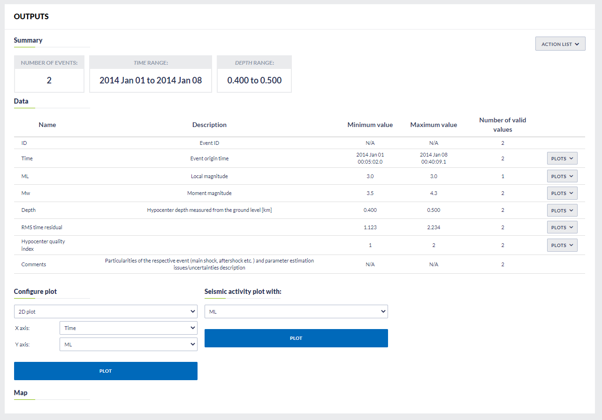This screenshot has width=602, height=420.
Task: Expand the Seismic activity plot ML selector
Action: pos(296,311)
